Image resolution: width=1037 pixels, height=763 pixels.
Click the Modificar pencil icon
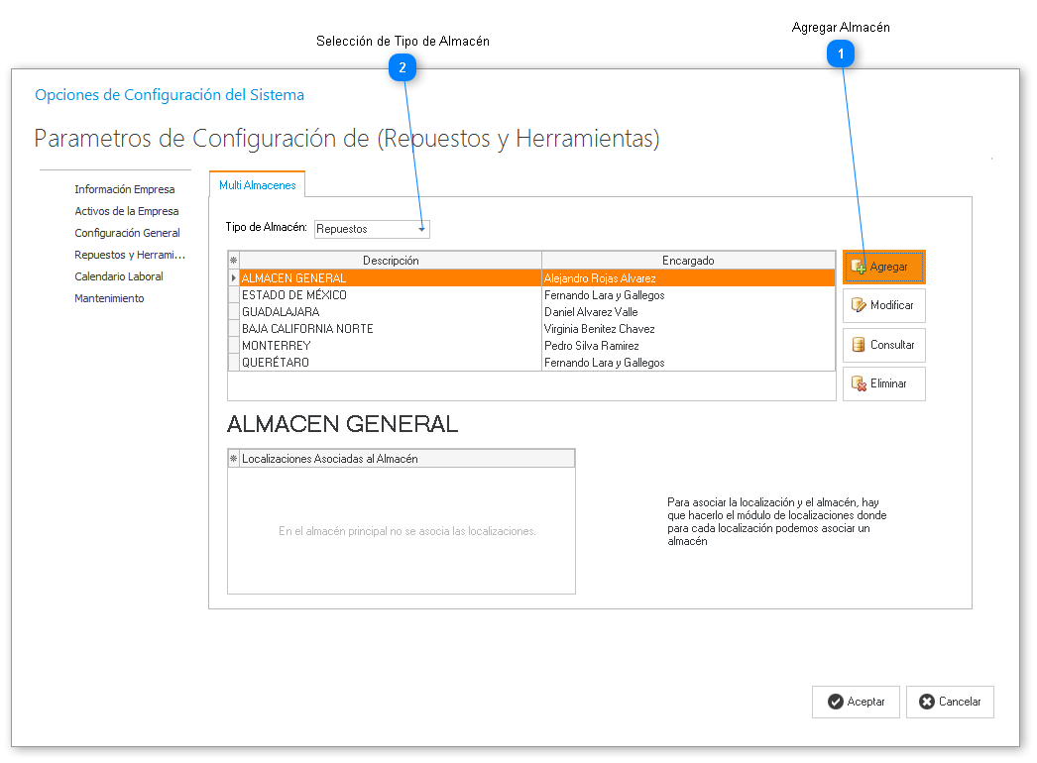click(859, 305)
